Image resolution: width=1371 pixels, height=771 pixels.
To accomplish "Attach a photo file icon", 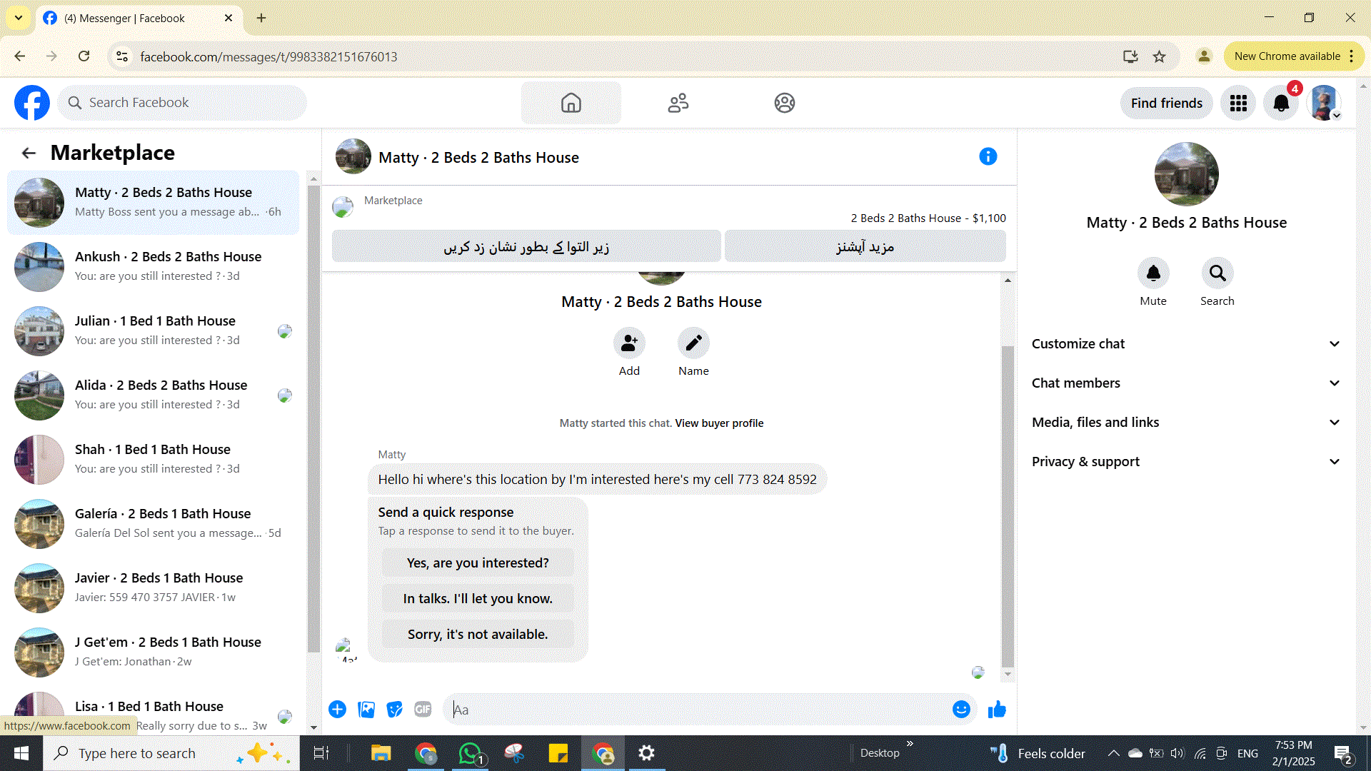I will coord(366,709).
